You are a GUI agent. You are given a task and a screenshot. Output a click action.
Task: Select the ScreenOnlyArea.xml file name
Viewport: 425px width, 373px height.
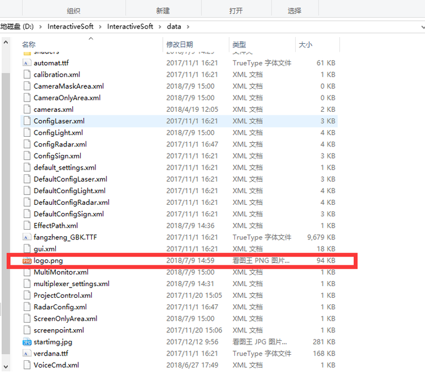click(x=66, y=319)
